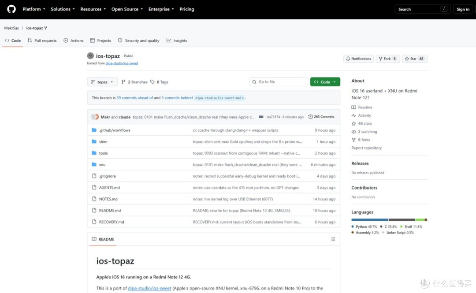Click the AGENTS.md file icon
476x293 pixels.
[x=94, y=188]
